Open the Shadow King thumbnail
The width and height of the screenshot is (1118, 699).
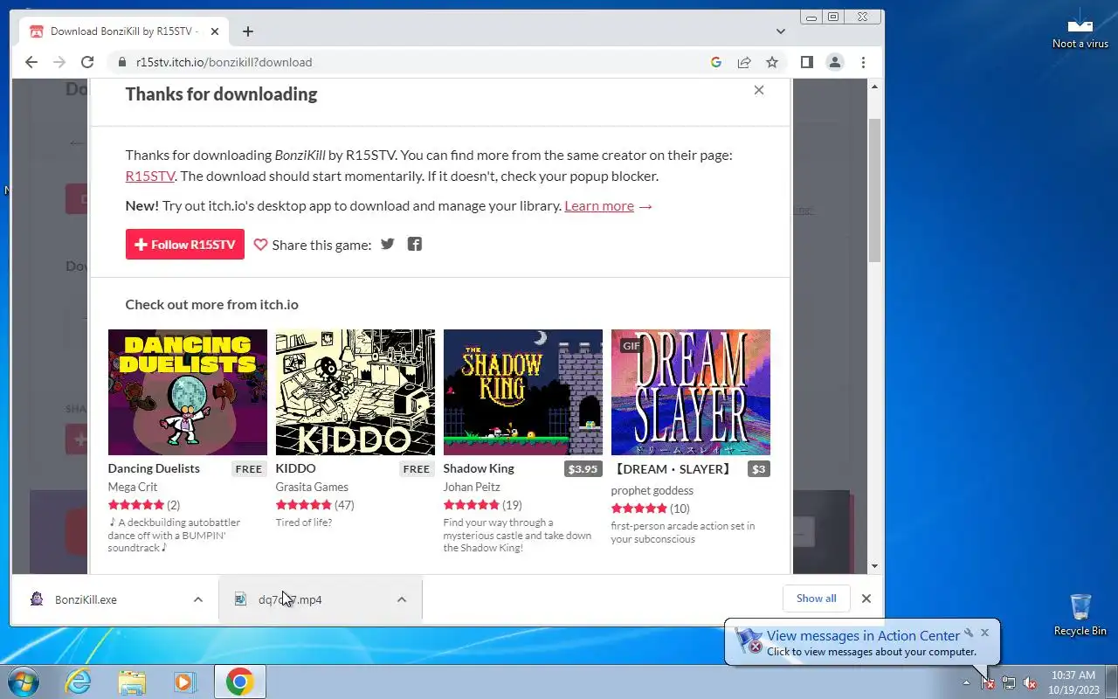pyautogui.click(x=523, y=392)
